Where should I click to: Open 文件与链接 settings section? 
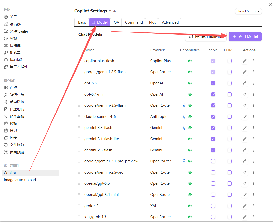click(19, 31)
